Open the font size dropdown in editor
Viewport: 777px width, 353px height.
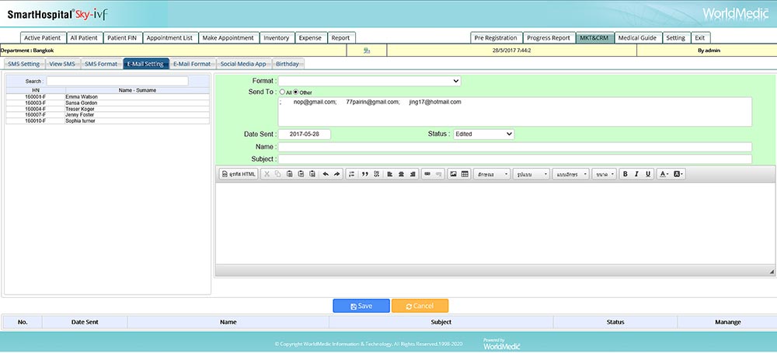tap(605, 173)
